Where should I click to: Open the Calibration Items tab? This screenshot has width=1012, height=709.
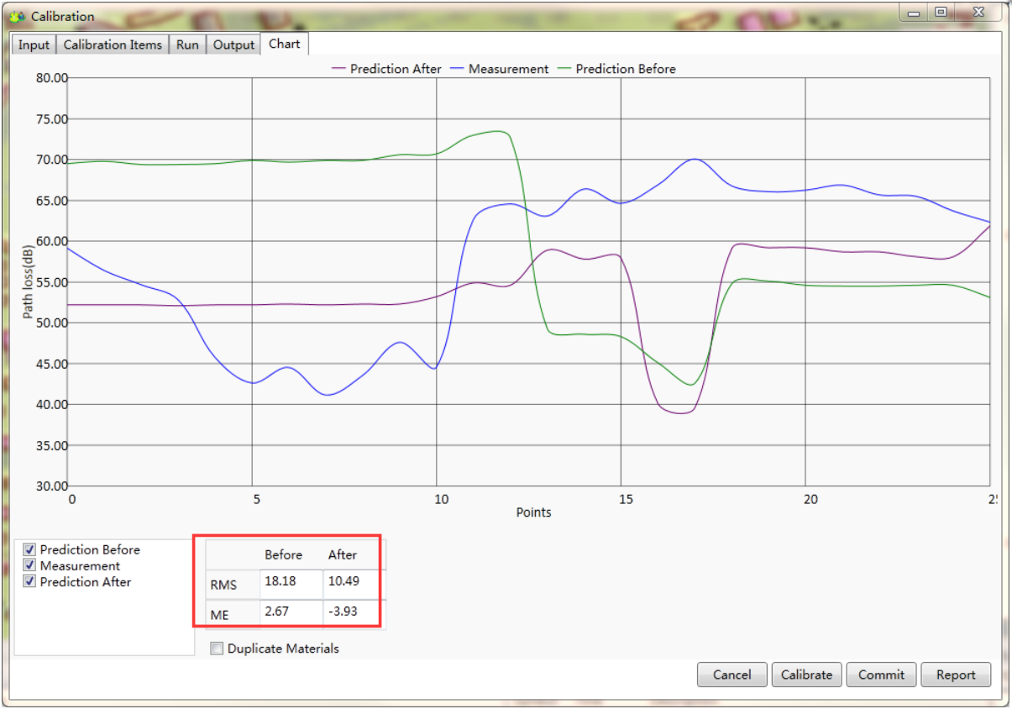[x=113, y=45]
